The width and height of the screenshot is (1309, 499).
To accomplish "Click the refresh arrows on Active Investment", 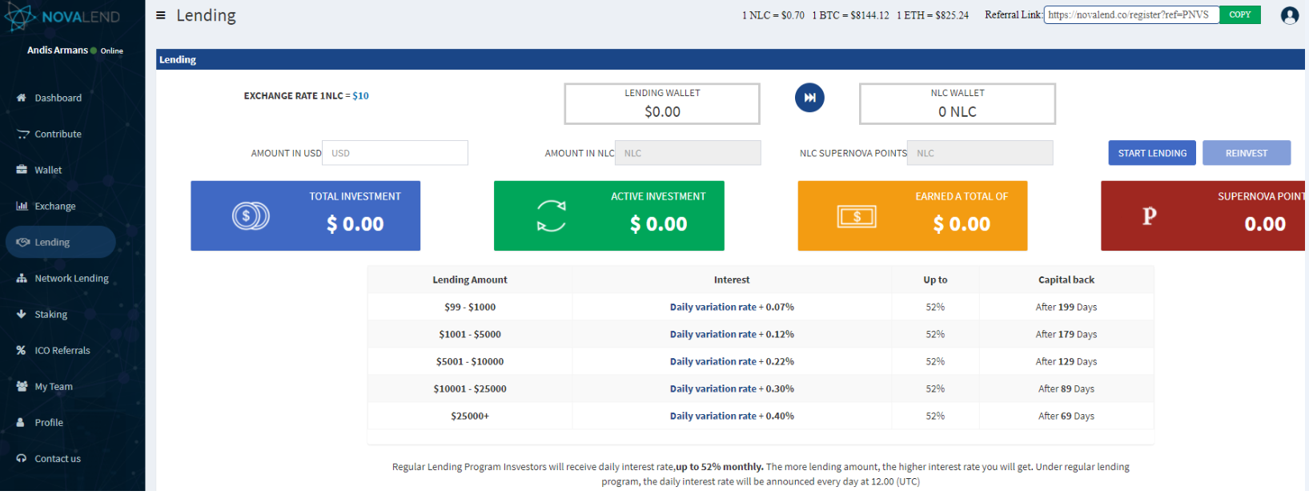I will pos(552,216).
